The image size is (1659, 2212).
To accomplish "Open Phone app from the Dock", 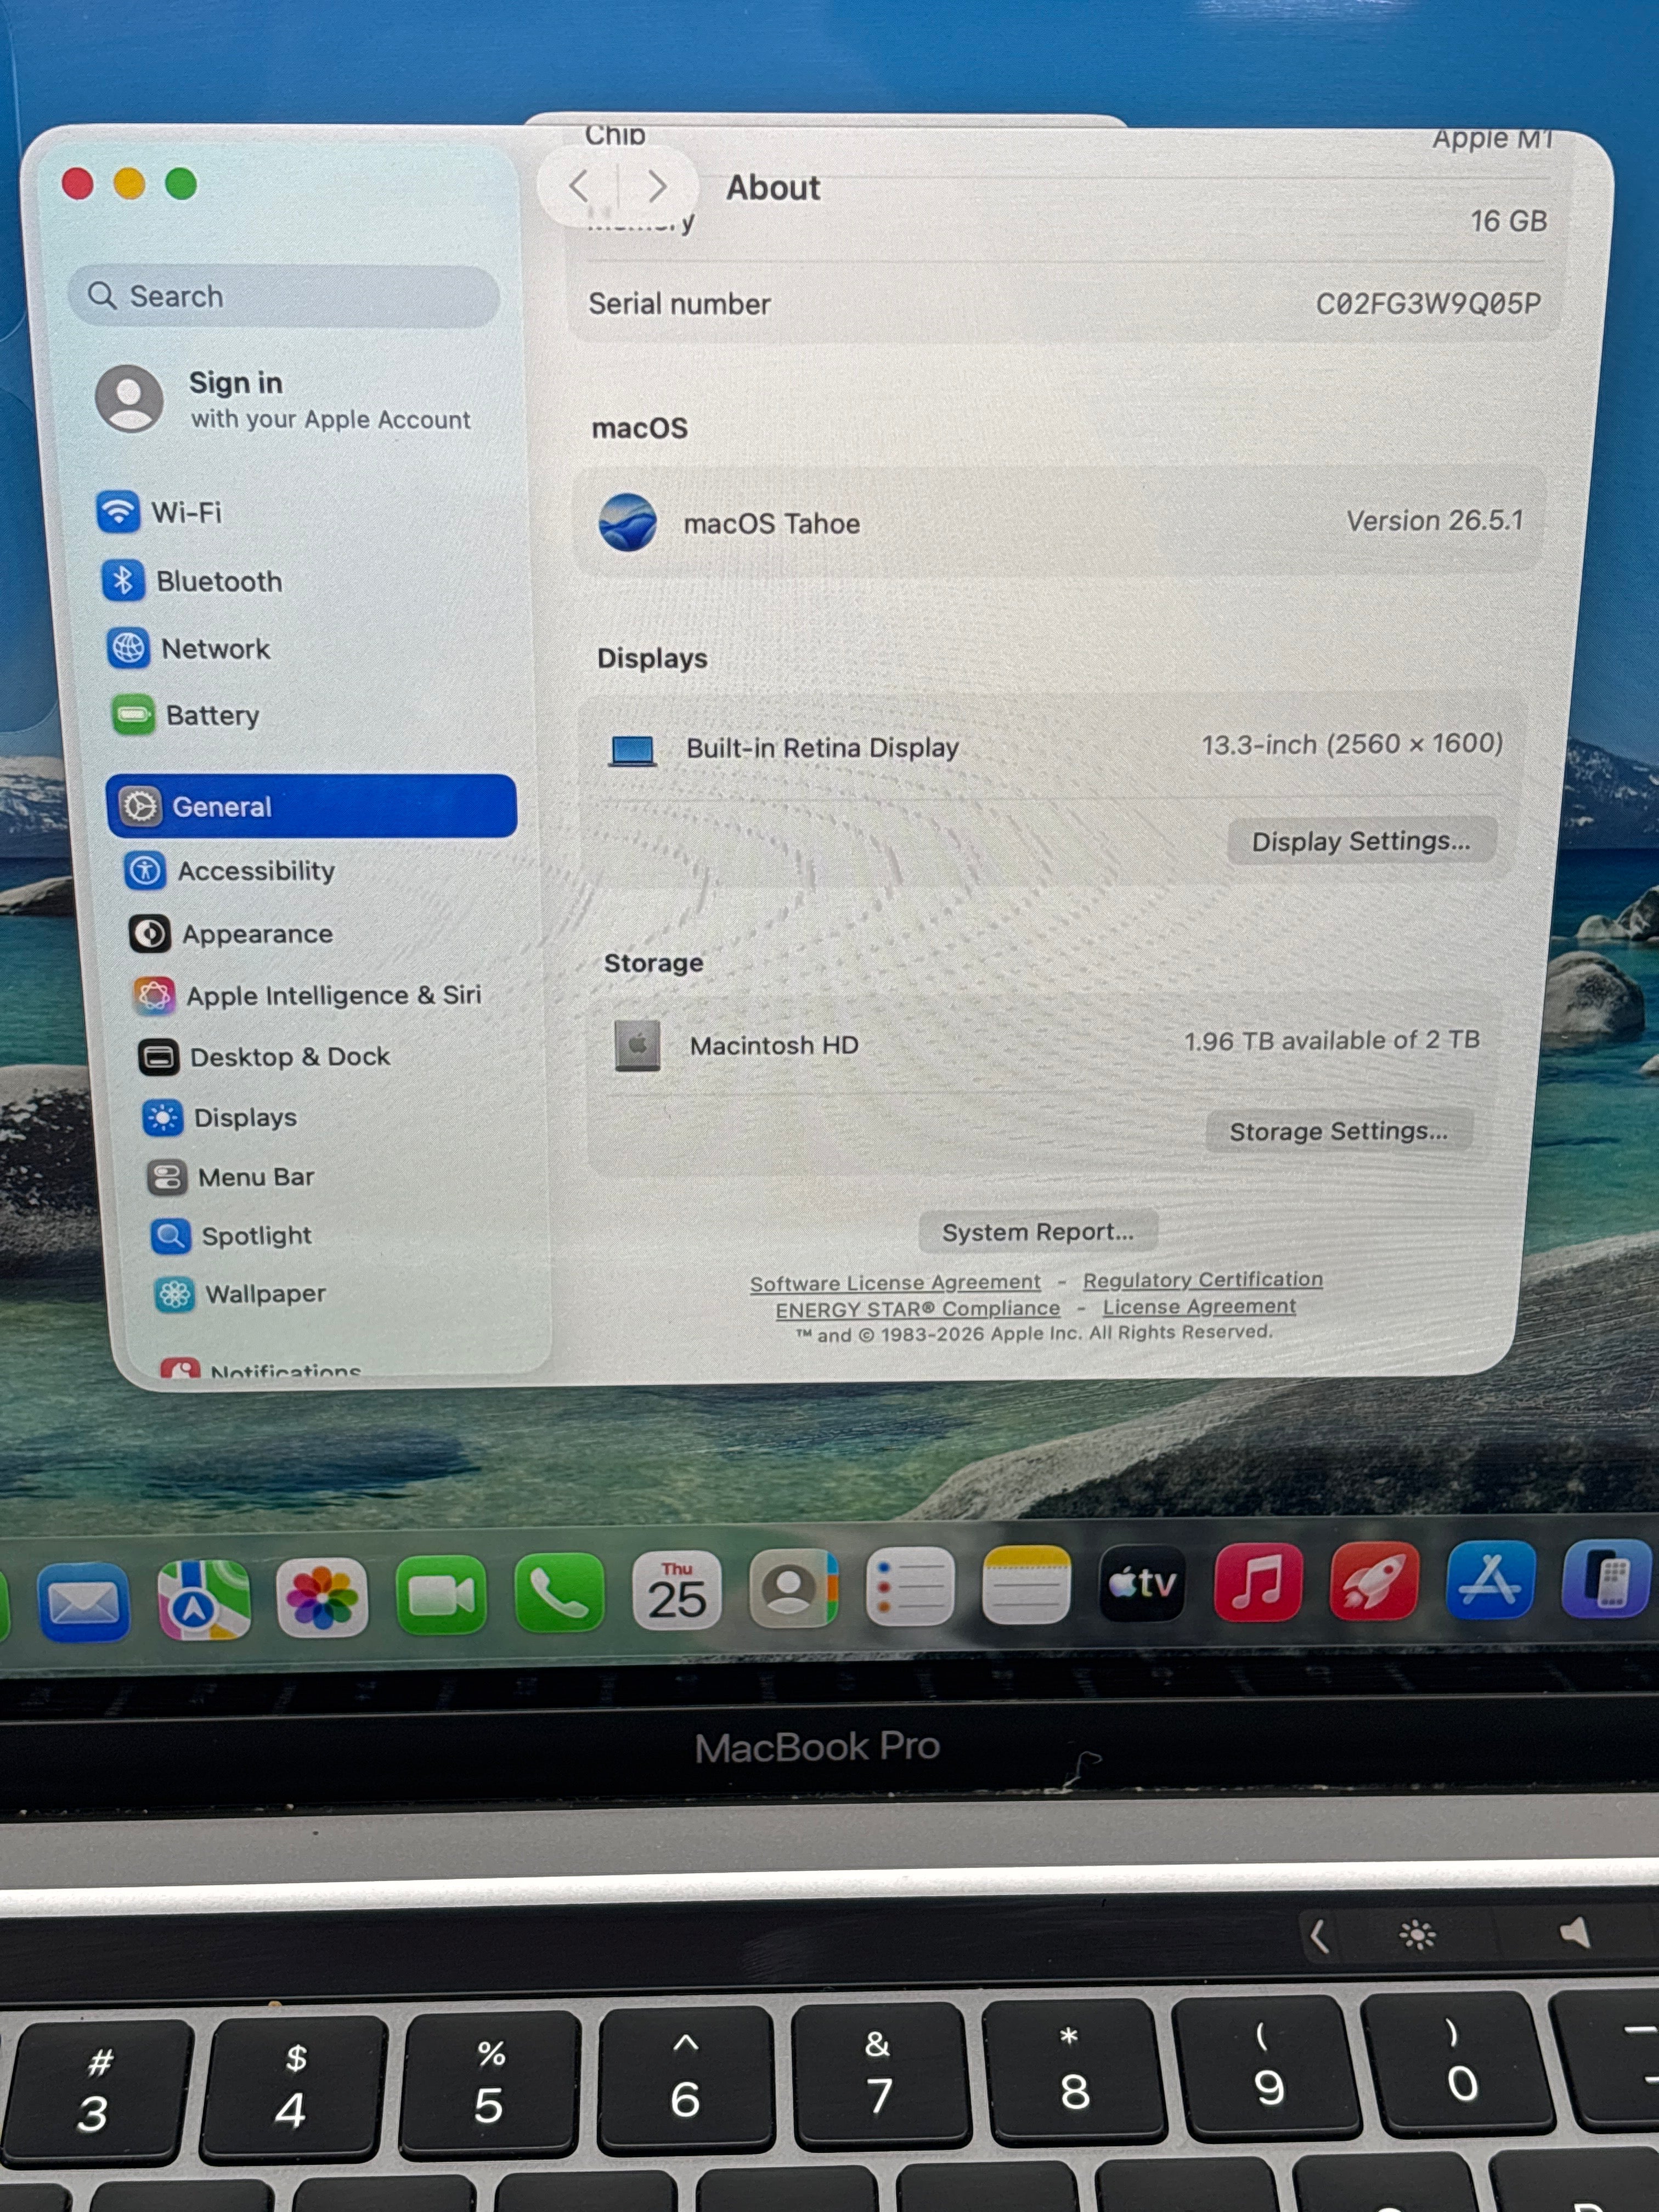I will (x=559, y=1594).
